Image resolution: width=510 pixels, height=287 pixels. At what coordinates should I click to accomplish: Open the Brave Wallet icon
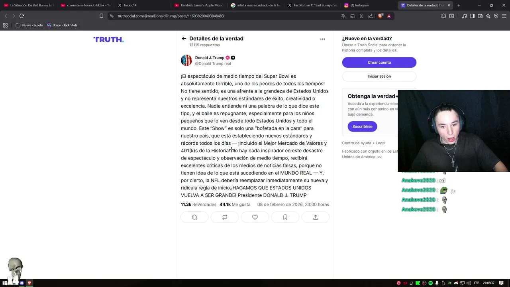pos(480,16)
